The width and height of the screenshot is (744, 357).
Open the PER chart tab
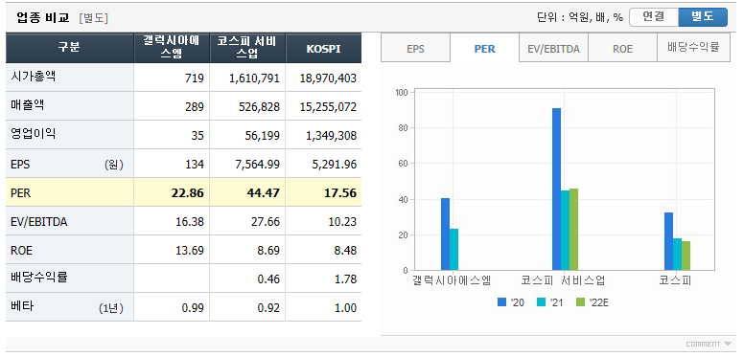tap(484, 48)
